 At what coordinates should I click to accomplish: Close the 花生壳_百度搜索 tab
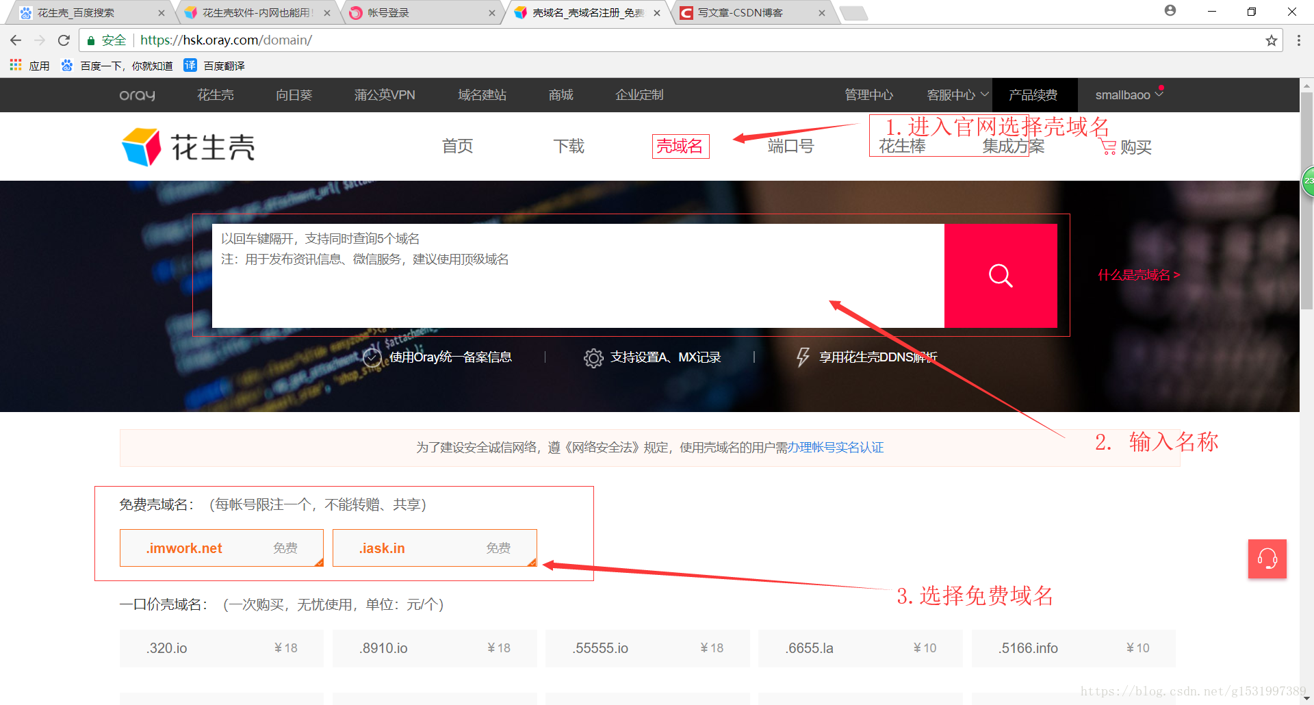[162, 13]
